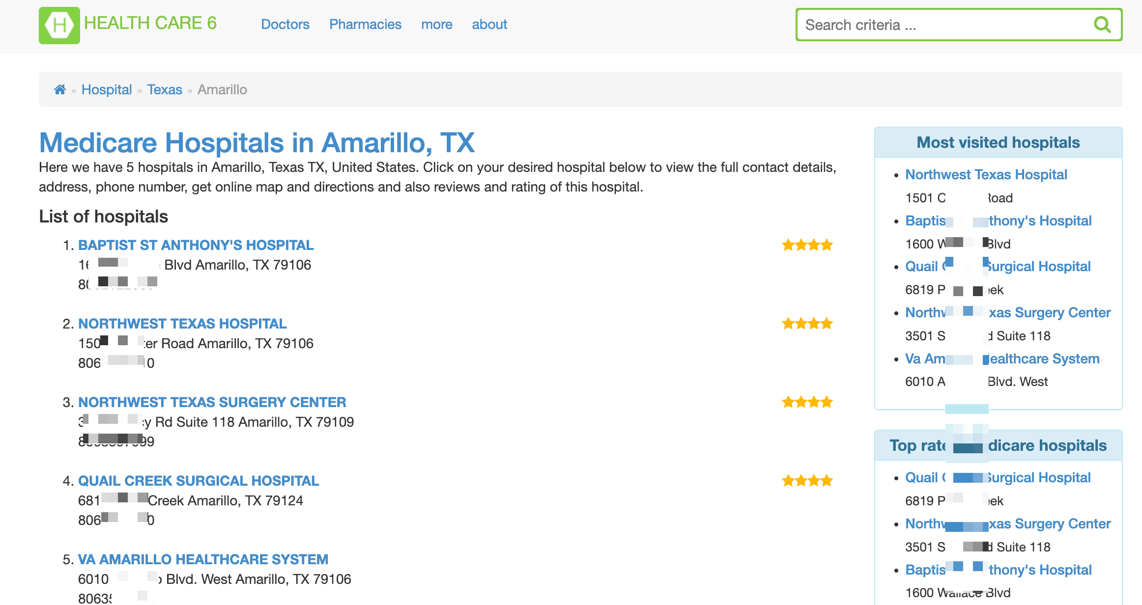Open the more navigation menu
The width and height of the screenshot is (1142, 605).
[x=436, y=25]
